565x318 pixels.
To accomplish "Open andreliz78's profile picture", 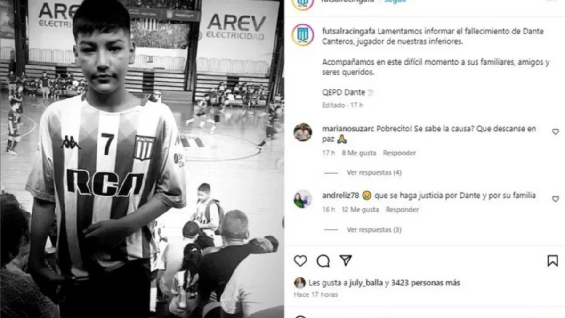I will 303,199.
